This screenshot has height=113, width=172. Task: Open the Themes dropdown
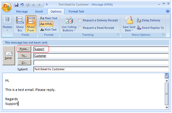click(7, 24)
